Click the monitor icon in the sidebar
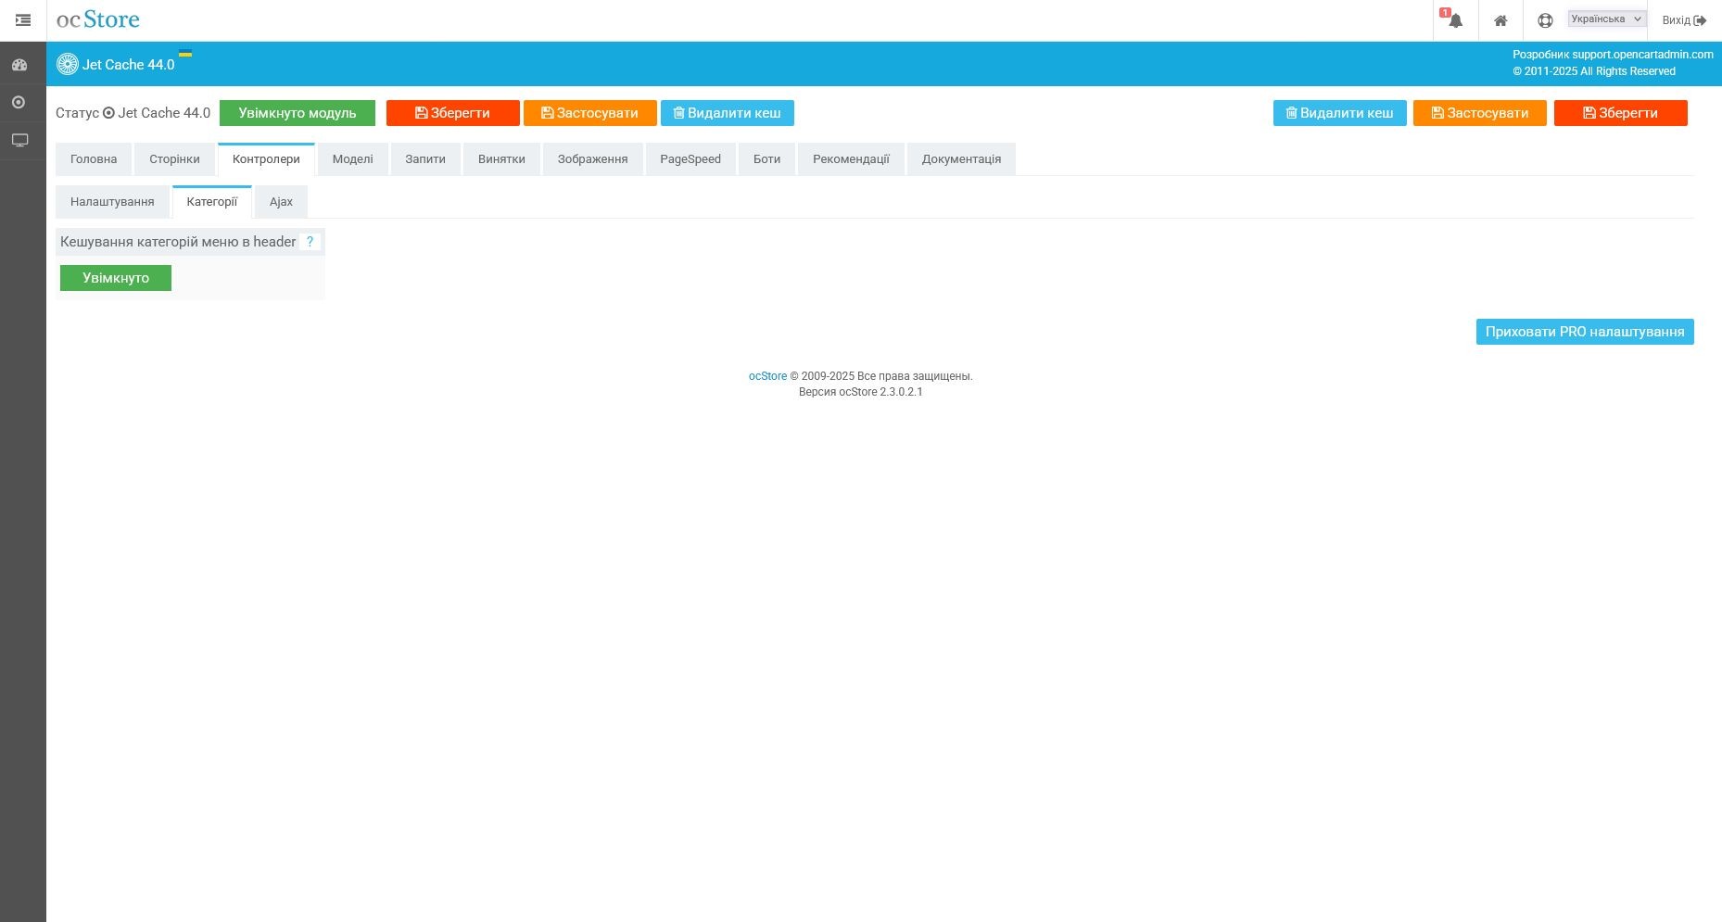Image resolution: width=1722 pixels, height=922 pixels. (x=19, y=139)
